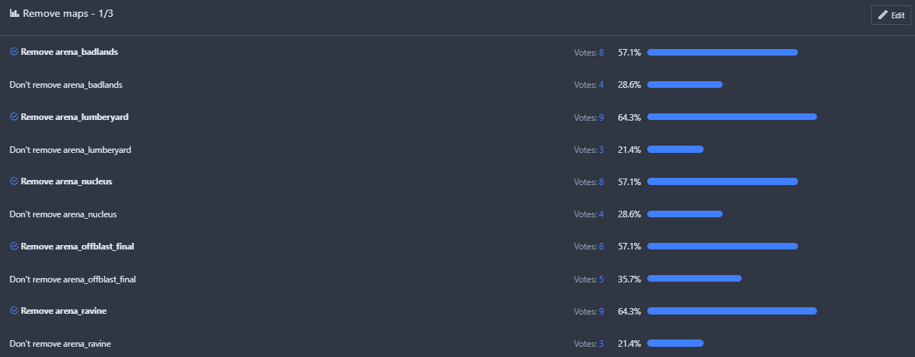Click the poll chart icon beside the title
Image resolution: width=915 pixels, height=357 pixels.
coord(14,13)
